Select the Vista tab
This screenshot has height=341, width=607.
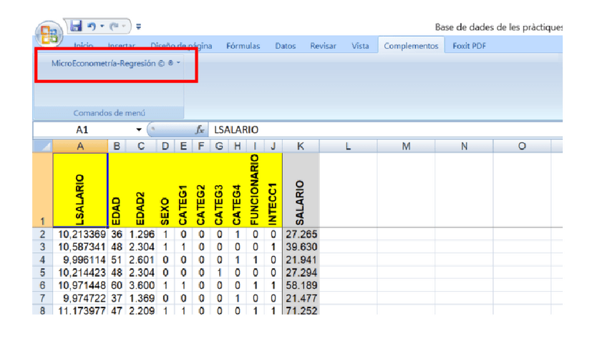tap(360, 46)
